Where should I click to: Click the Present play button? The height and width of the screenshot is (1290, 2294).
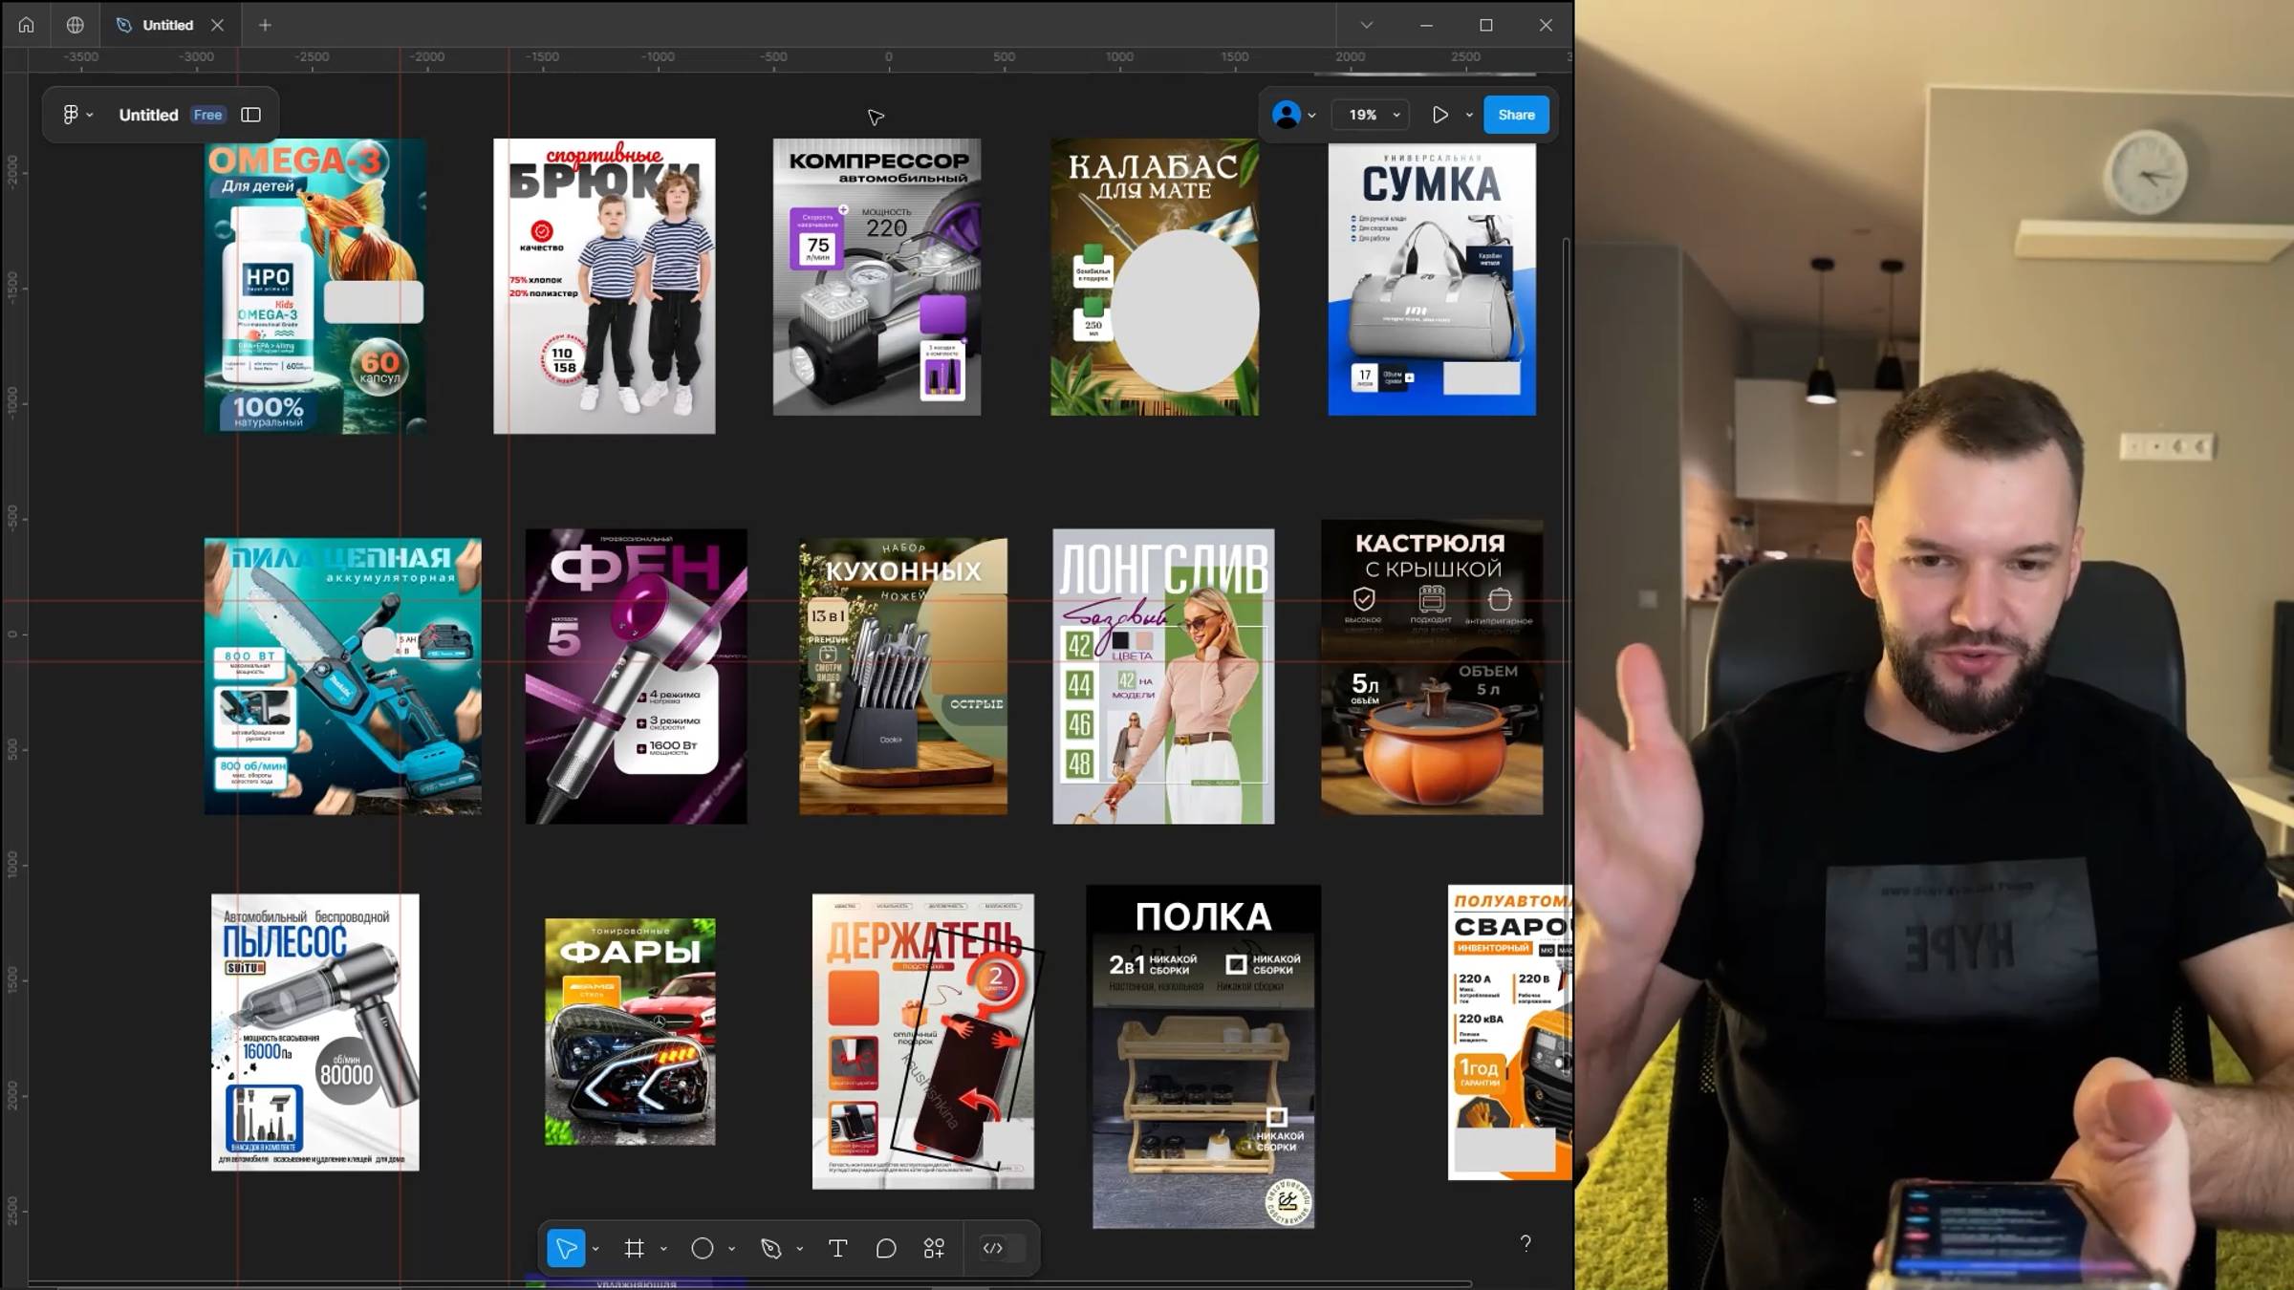point(1440,115)
